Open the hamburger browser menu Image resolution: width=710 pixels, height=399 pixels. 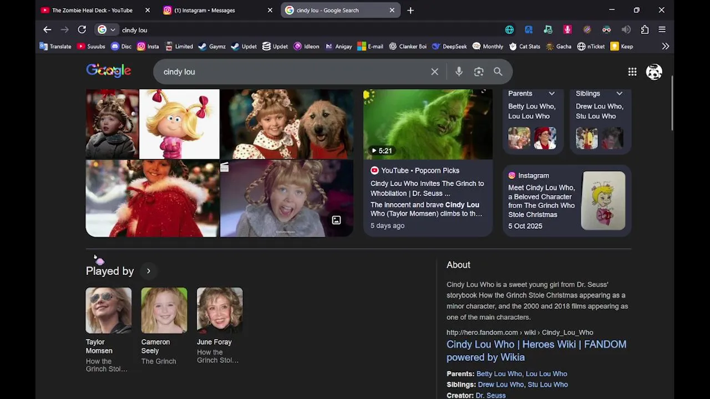coord(662,30)
